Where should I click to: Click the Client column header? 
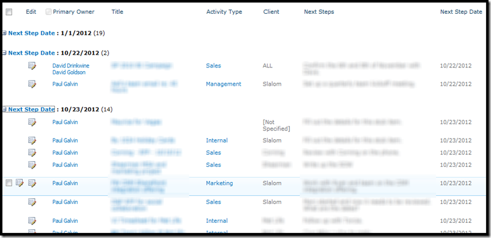pos(271,12)
